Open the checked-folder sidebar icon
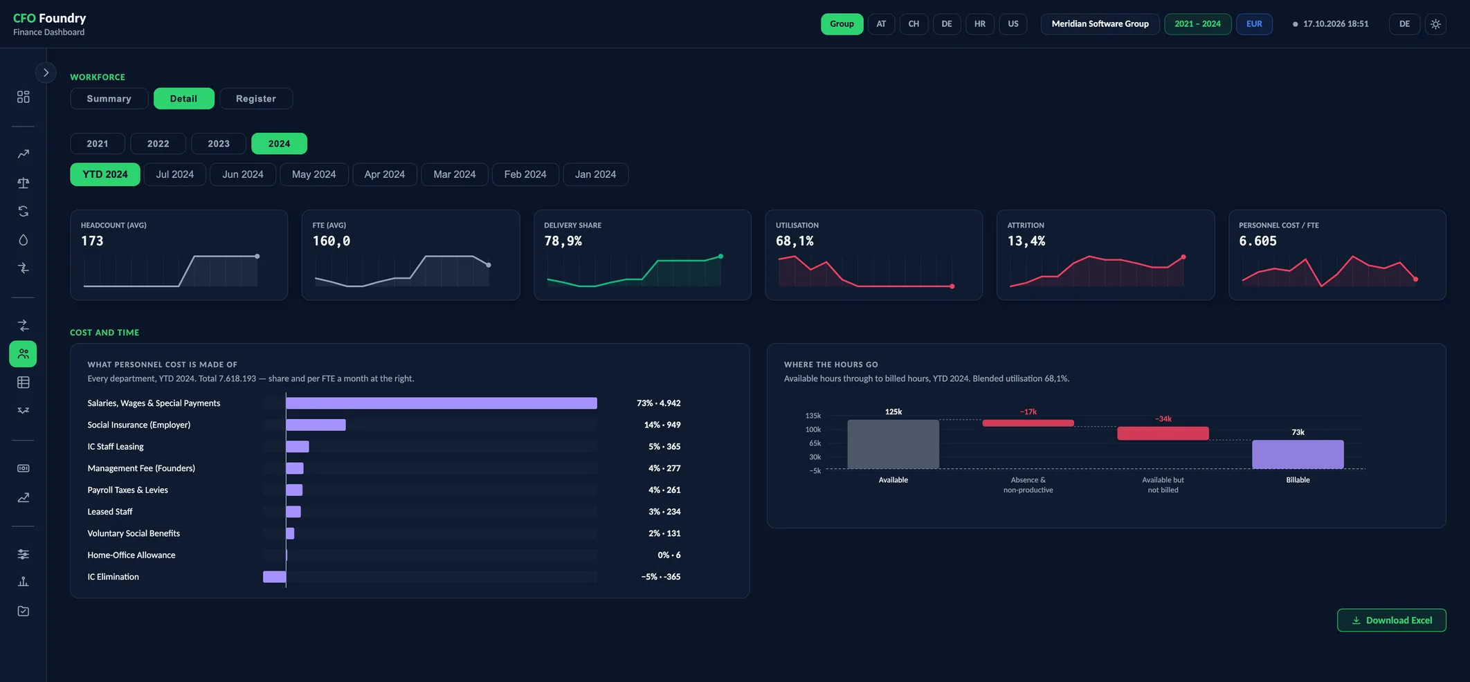 pyautogui.click(x=23, y=611)
